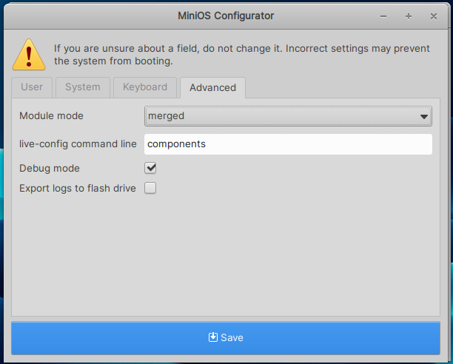Screen dimensions: 453x364
Task: Click the yellow warning triangle icon
Action: coord(29,54)
